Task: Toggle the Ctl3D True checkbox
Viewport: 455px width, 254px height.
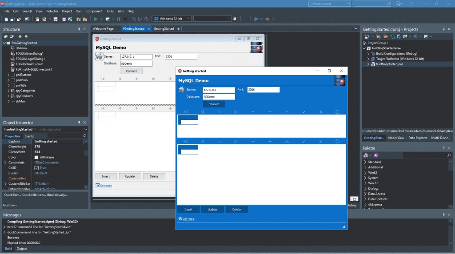Action: tap(36, 168)
